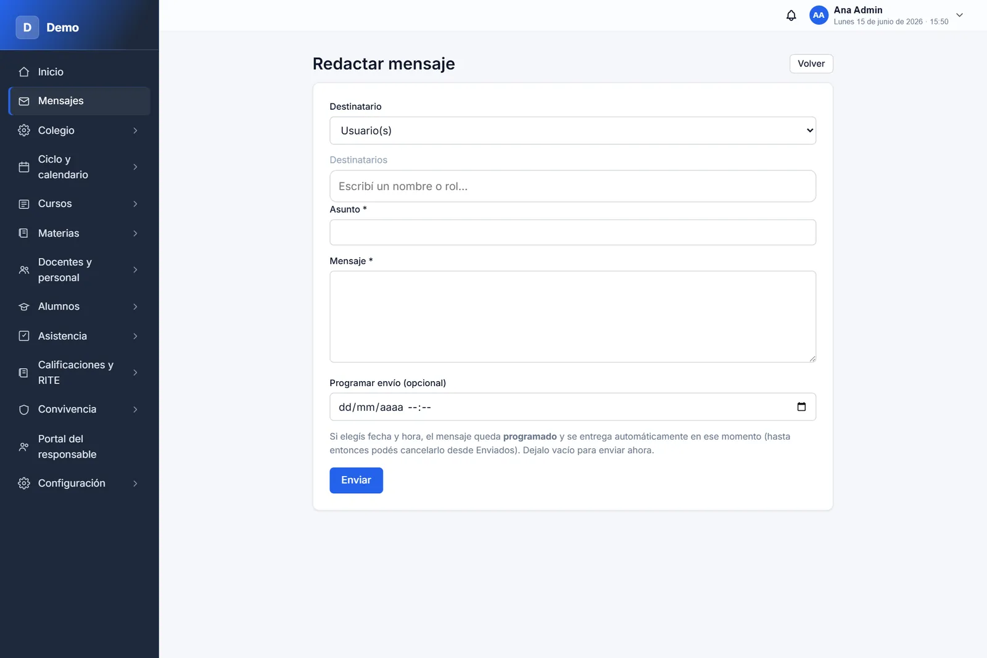Click the Portal del responsable icon

[x=24, y=446]
